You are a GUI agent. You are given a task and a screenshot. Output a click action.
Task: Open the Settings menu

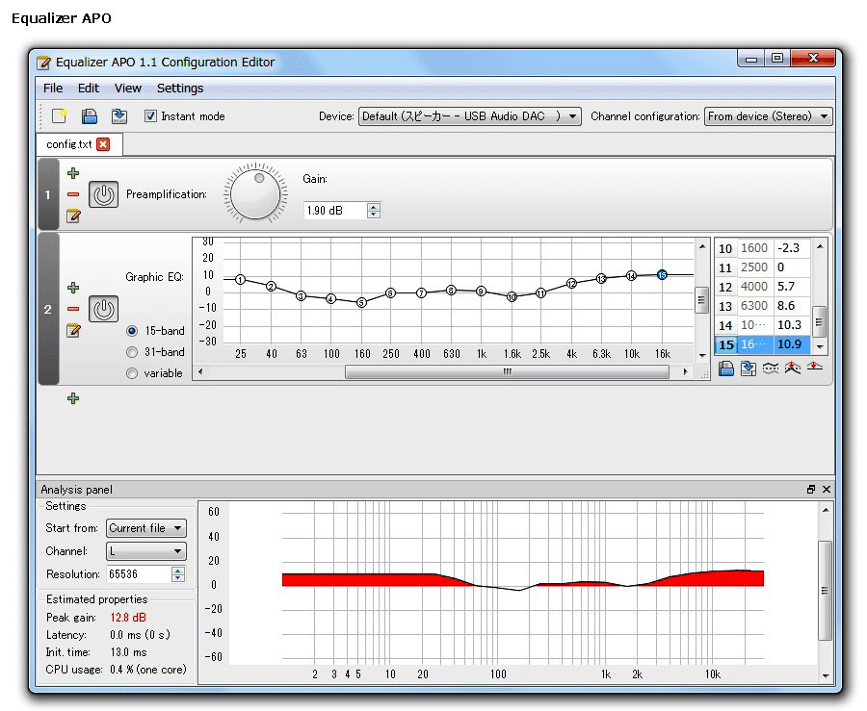coord(180,89)
